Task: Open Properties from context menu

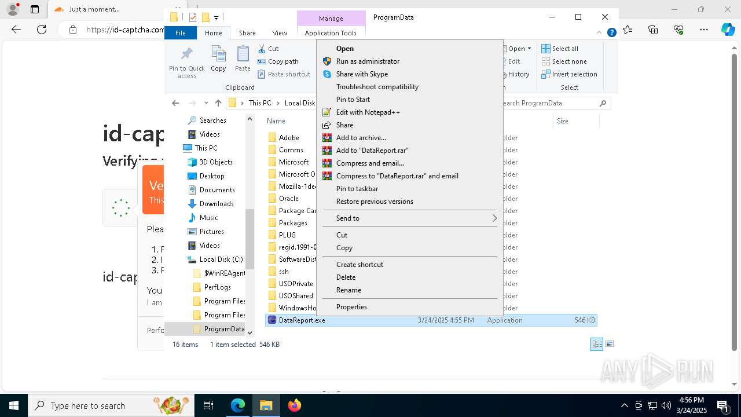Action: (410, 307)
